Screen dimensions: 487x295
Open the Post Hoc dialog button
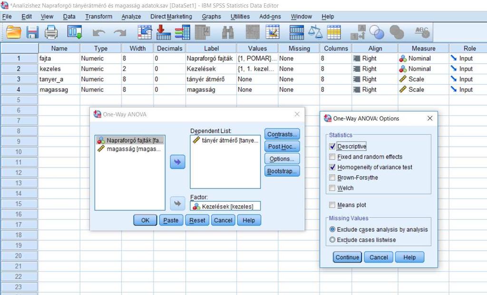pos(282,147)
